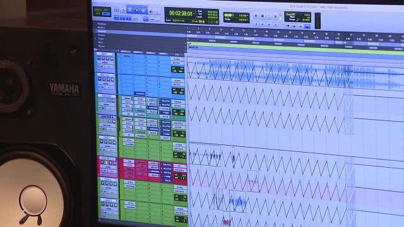
Task: Open the first insert slot on the teal track
Action: click(127, 98)
